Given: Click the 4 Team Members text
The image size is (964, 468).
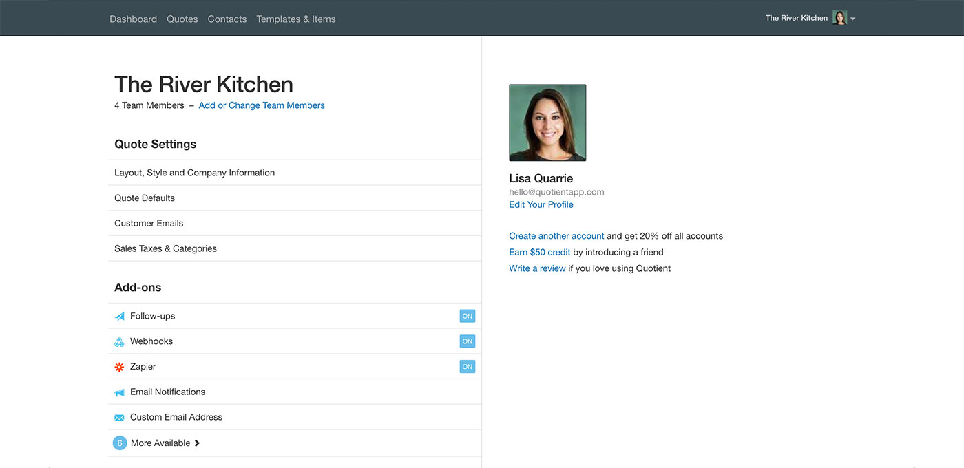Looking at the screenshot, I should [x=149, y=105].
